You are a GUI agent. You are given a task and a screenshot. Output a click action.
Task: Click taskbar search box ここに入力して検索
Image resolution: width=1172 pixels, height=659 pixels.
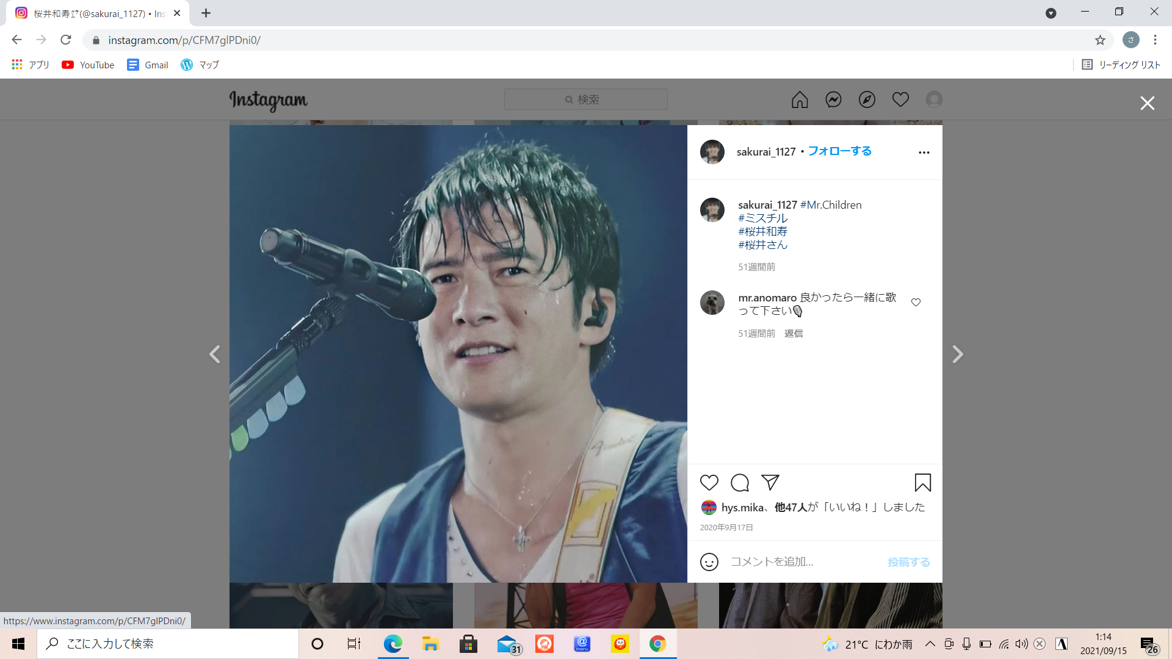[x=168, y=644]
